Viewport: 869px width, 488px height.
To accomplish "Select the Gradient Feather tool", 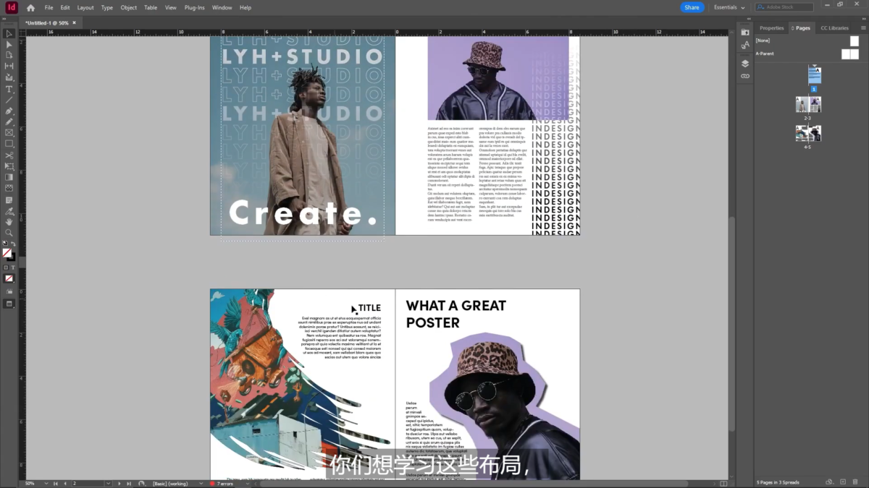I will coord(9,188).
